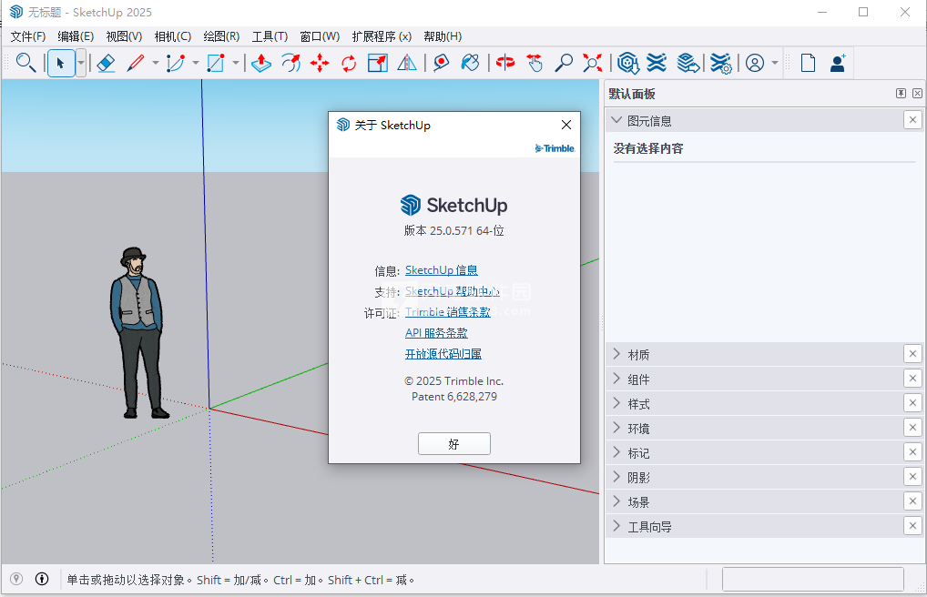Open the API 服务条款 link
Screen dimensions: 927x597
click(x=436, y=333)
